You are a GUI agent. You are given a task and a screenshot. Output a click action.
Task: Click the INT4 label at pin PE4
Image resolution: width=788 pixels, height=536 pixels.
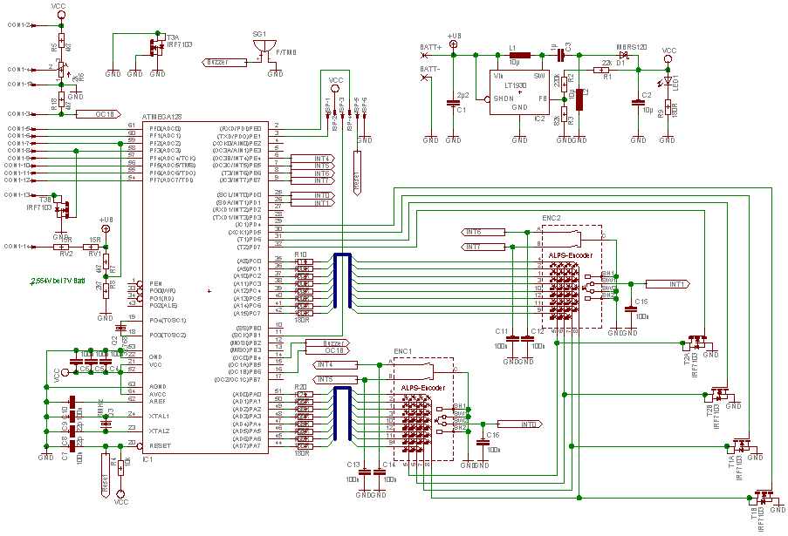(312, 159)
